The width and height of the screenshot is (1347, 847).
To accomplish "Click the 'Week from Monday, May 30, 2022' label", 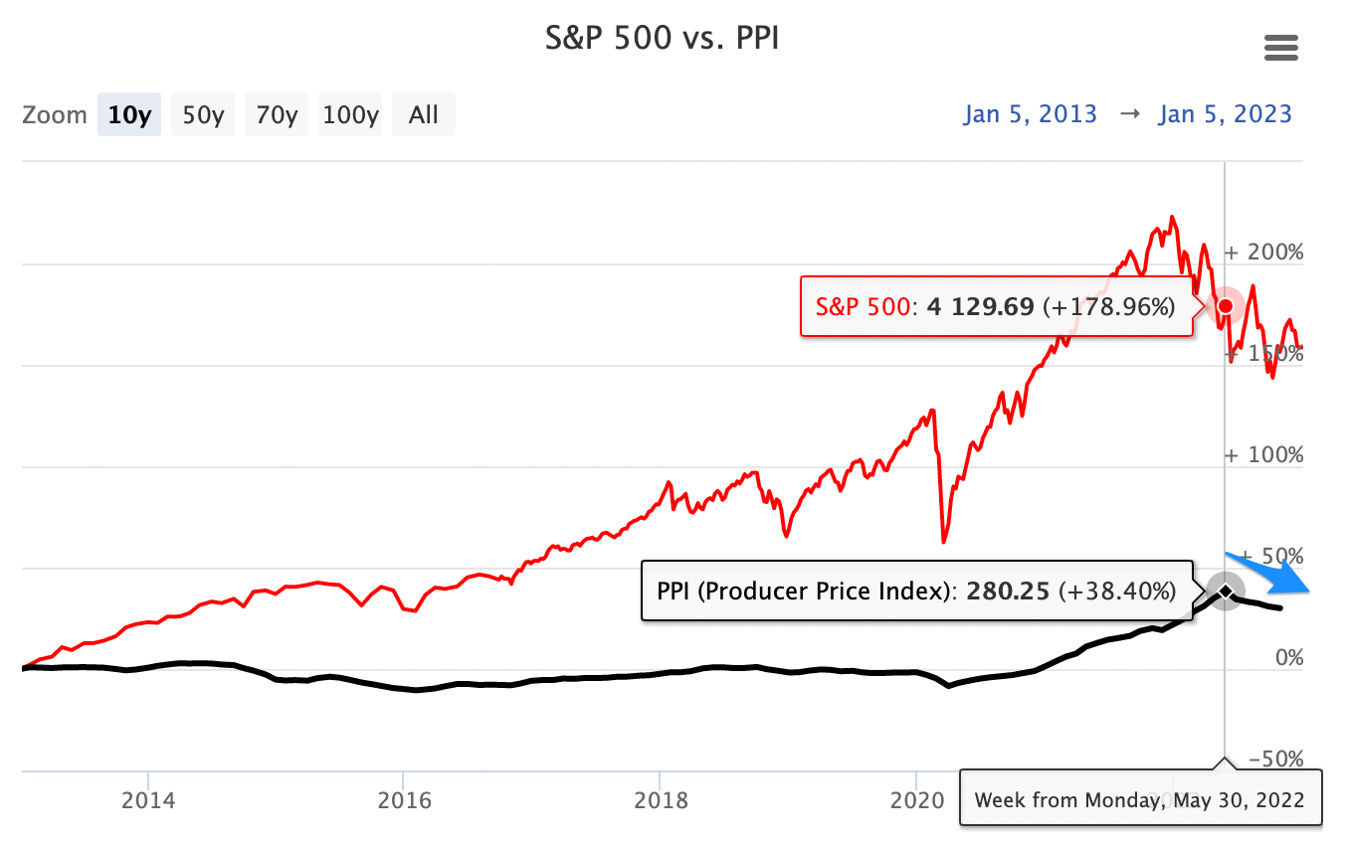I will click(x=1140, y=798).
